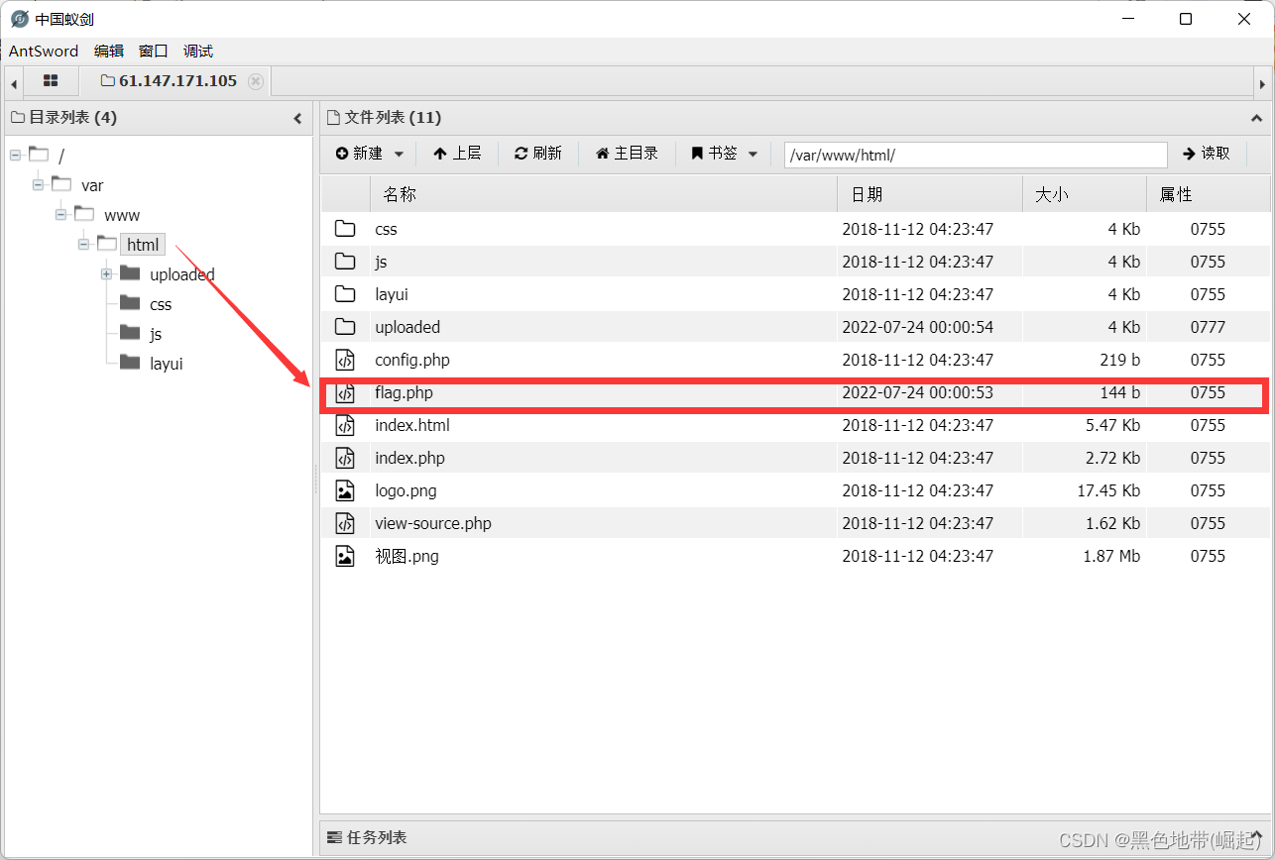Open the 书签 dropdown arrow
The width and height of the screenshot is (1275, 860).
point(753,154)
